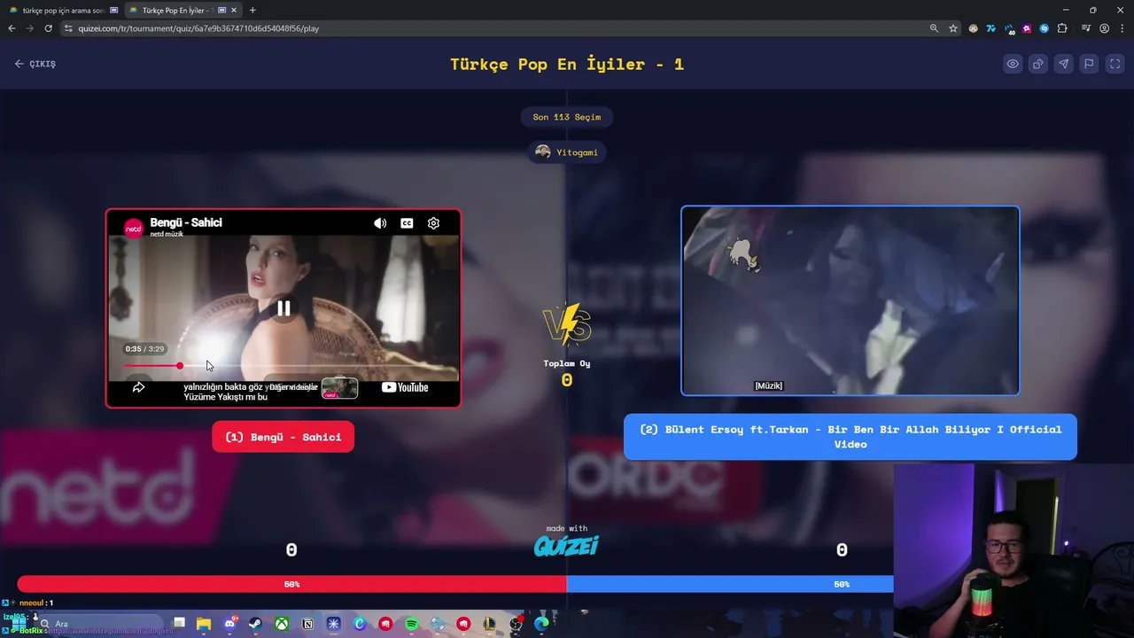Open Microsoft Edge from the taskbar
This screenshot has width=1134, height=638.
[541, 624]
